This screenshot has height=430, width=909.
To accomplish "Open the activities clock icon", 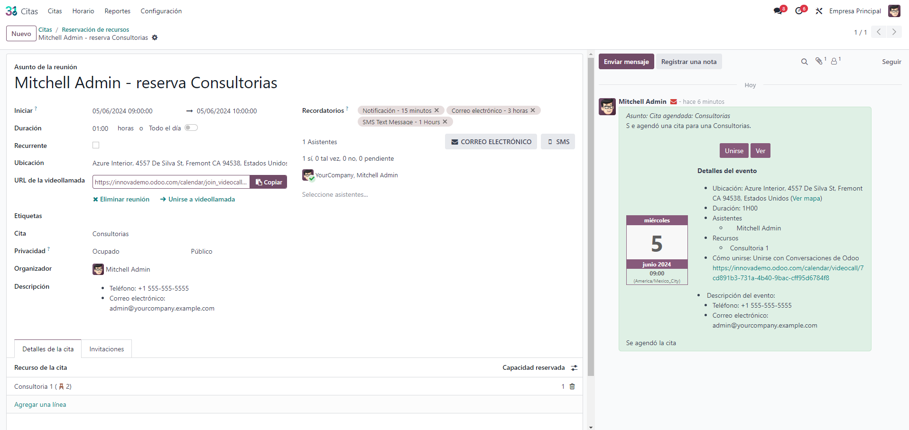I will pos(799,11).
